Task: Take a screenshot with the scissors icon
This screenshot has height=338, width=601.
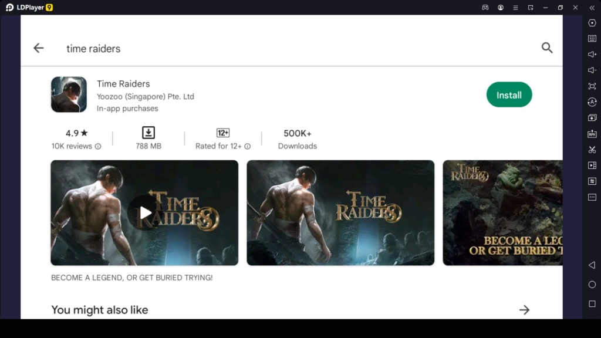Action: [x=592, y=150]
